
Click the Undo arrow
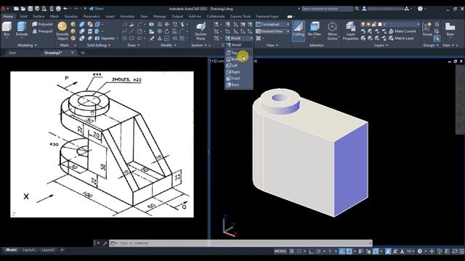pos(65,9)
